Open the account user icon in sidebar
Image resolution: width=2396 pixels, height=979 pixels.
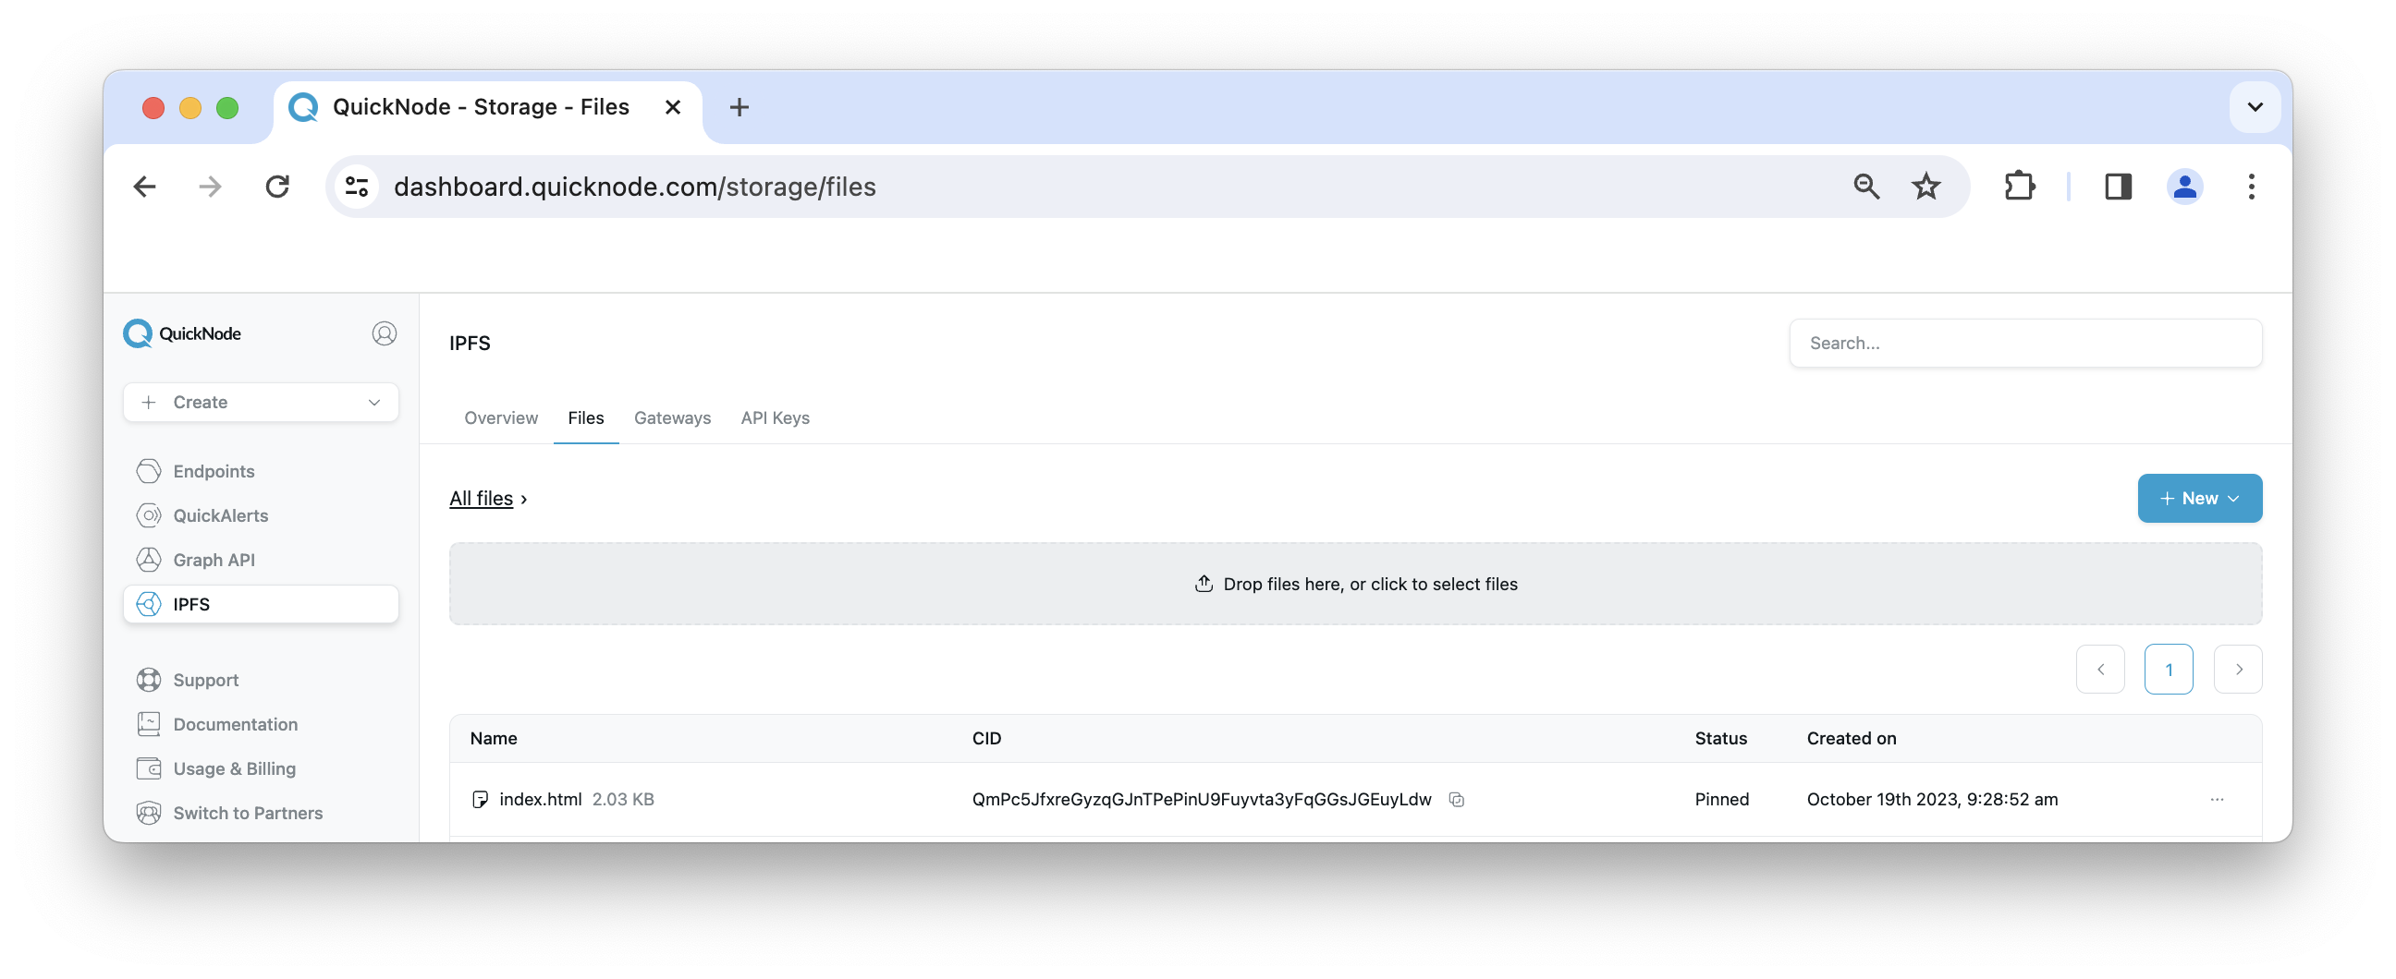385,333
